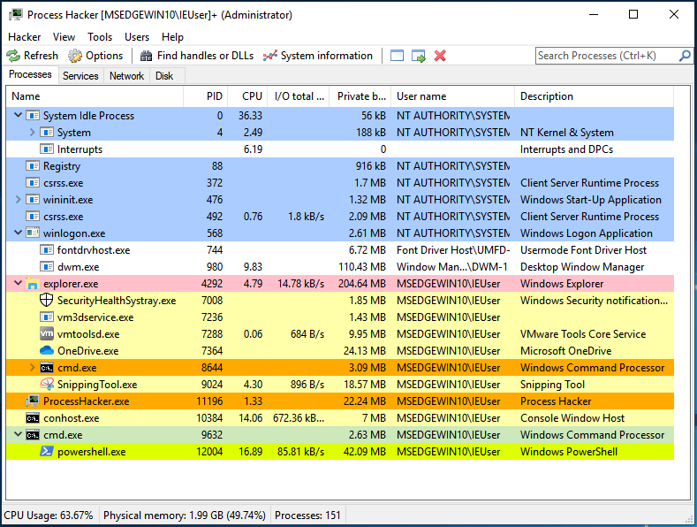Image resolution: width=697 pixels, height=527 pixels.
Task: Switch to the Network tab
Action: [x=126, y=76]
